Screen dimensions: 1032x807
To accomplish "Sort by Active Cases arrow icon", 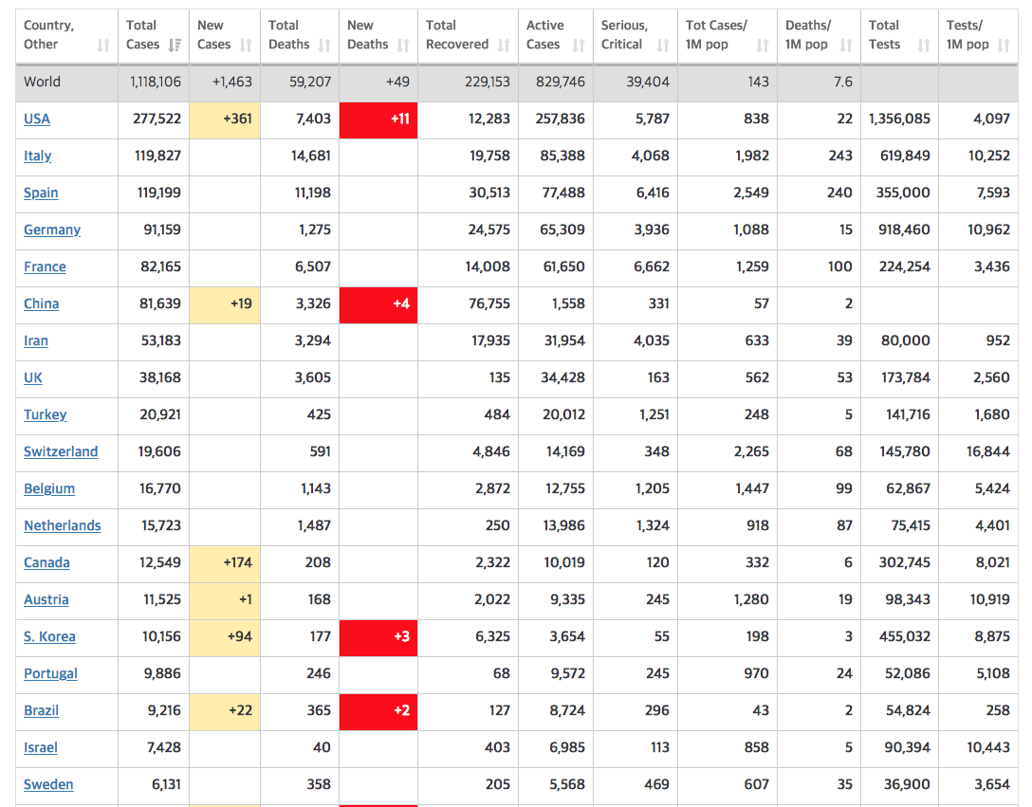I will (x=579, y=45).
